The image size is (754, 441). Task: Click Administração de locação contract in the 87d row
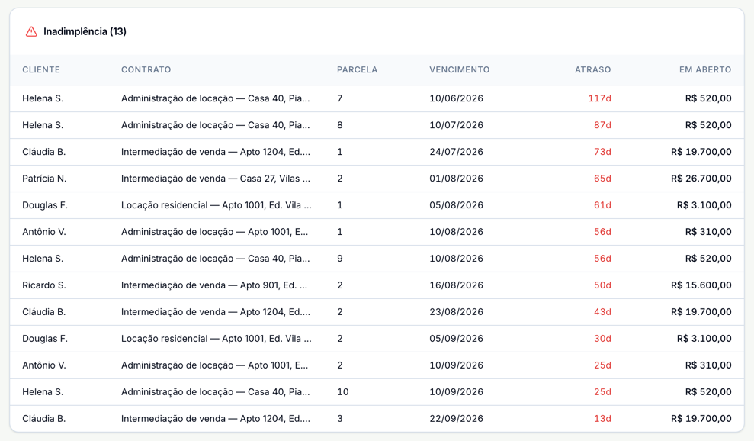pyautogui.click(x=216, y=125)
